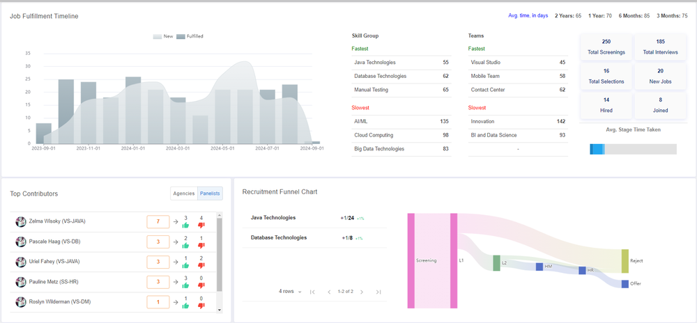
Task: Open the 4 rows page-size dropdown
Action: point(290,292)
